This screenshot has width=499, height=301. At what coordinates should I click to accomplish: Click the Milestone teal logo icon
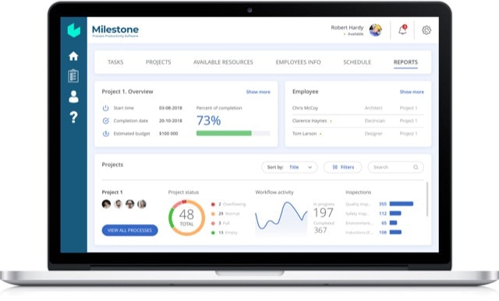click(x=74, y=30)
